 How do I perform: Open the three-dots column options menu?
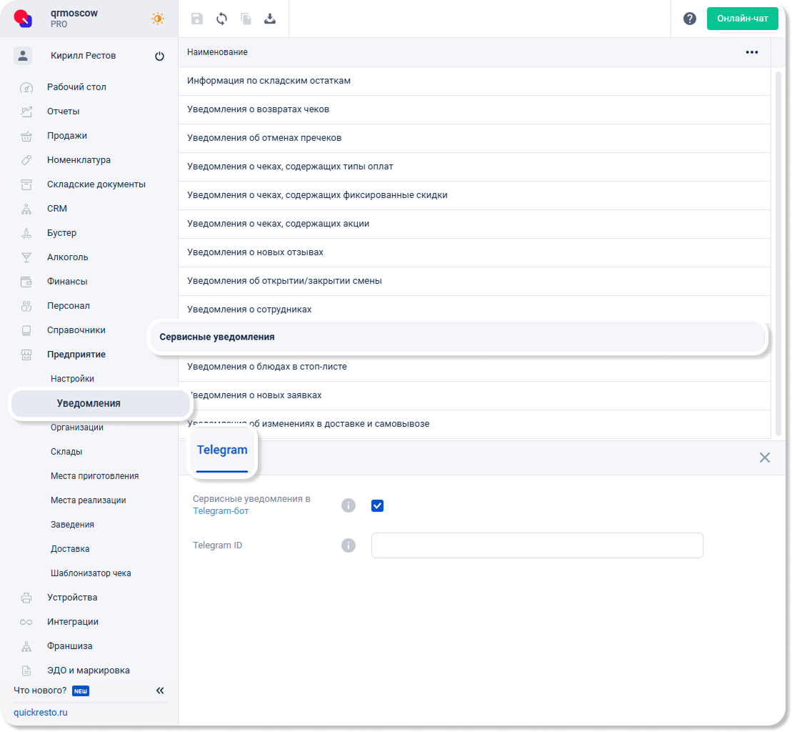(751, 52)
